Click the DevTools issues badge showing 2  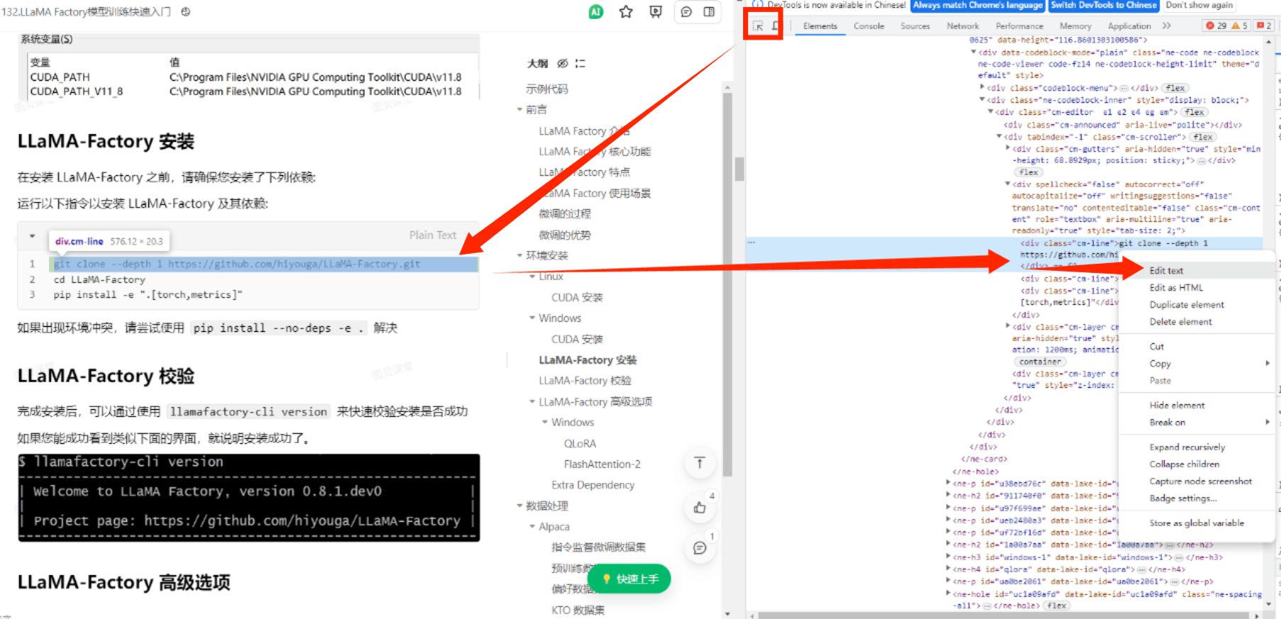tap(1264, 26)
